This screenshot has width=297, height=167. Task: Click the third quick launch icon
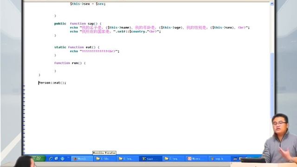coord(63,159)
